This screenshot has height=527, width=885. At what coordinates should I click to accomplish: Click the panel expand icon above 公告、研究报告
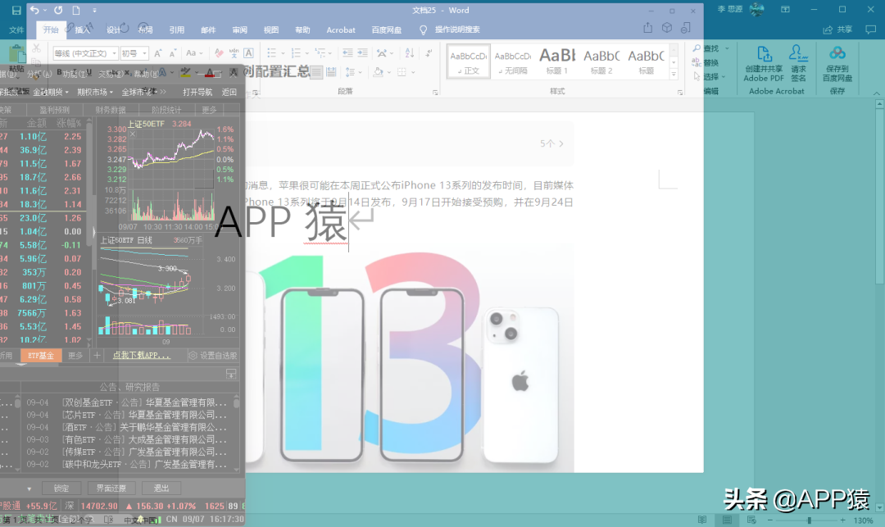[x=231, y=374]
